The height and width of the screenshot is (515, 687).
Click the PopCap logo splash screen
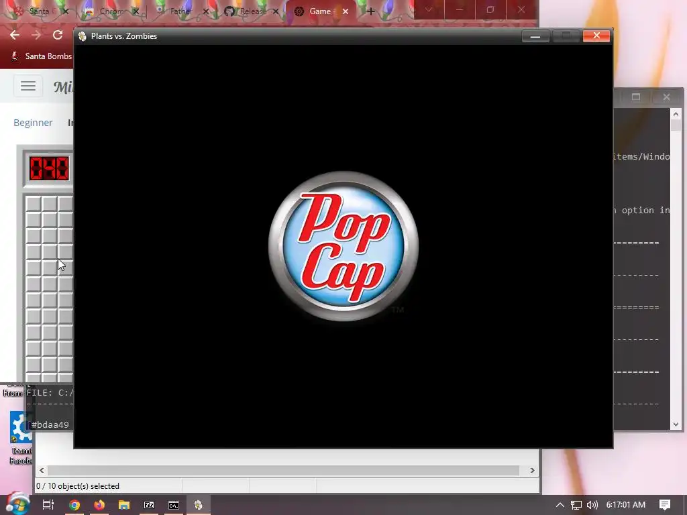point(343,246)
